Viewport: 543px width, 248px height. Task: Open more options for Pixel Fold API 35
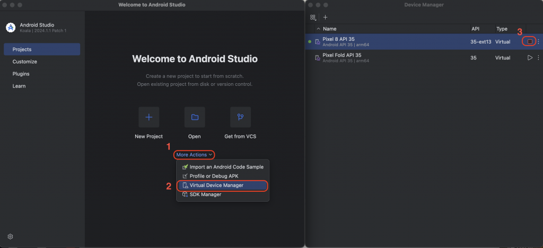click(x=538, y=58)
